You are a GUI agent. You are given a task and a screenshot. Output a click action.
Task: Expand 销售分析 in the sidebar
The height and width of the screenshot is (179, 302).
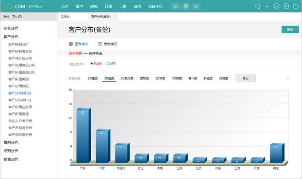(x=11, y=159)
